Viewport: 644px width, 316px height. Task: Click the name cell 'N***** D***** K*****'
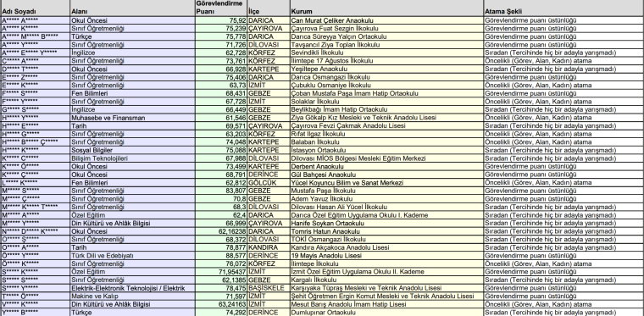coord(35,232)
